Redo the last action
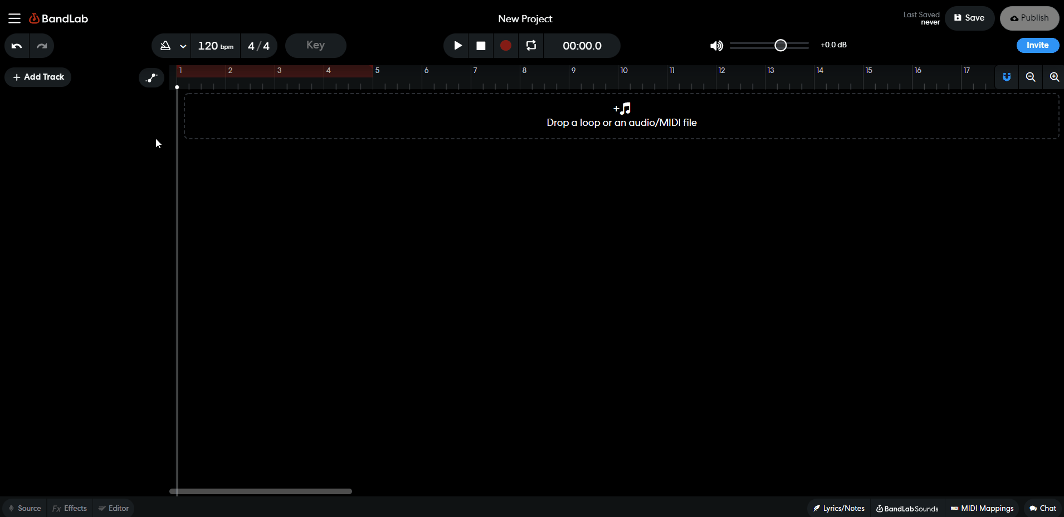The height and width of the screenshot is (517, 1064). 42,46
